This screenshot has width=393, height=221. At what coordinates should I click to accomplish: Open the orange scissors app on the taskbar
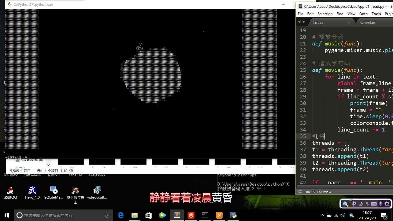click(x=219, y=215)
